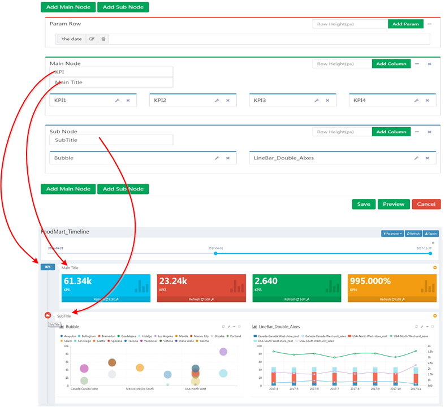Screen dimensions: 445x407
Task: Remove the KPI1 column
Action: click(x=128, y=101)
